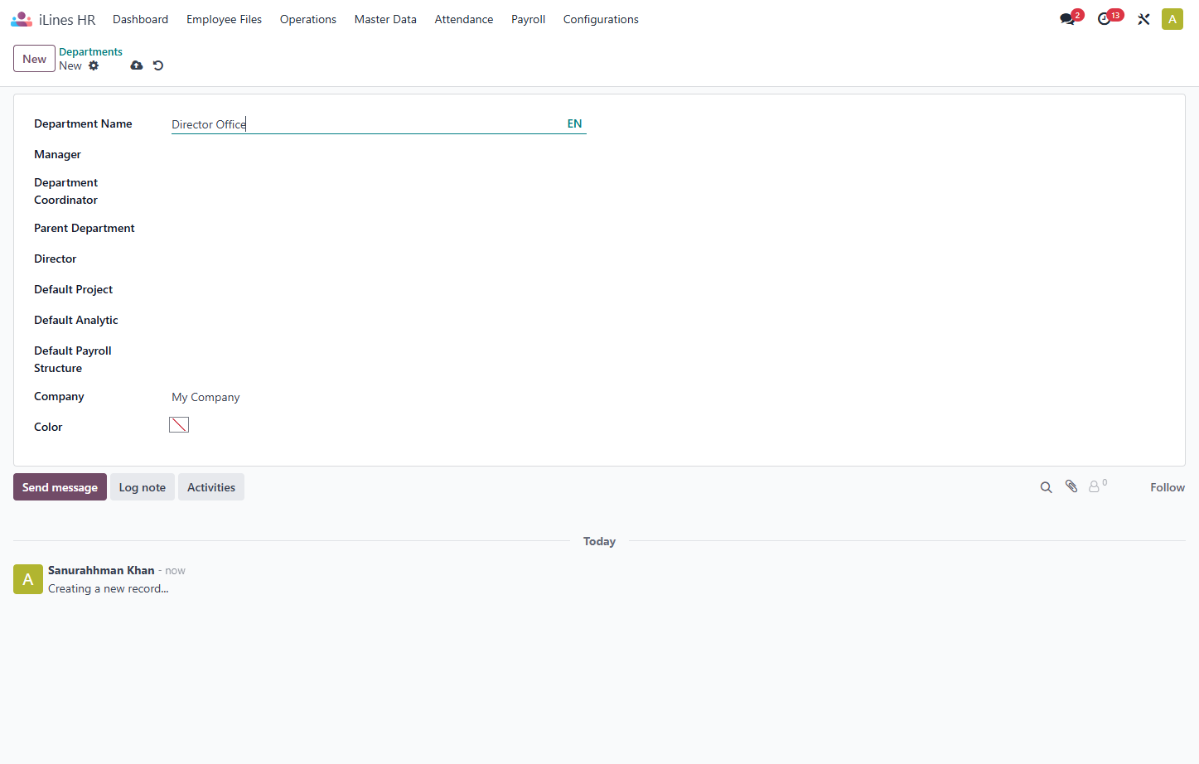Open the Parent Department field dropdown
Image resolution: width=1199 pixels, height=764 pixels.
(x=379, y=229)
